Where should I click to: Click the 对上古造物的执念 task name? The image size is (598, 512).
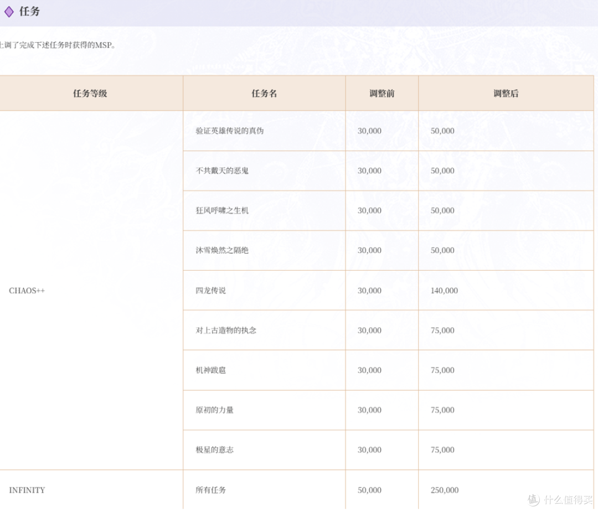226,330
